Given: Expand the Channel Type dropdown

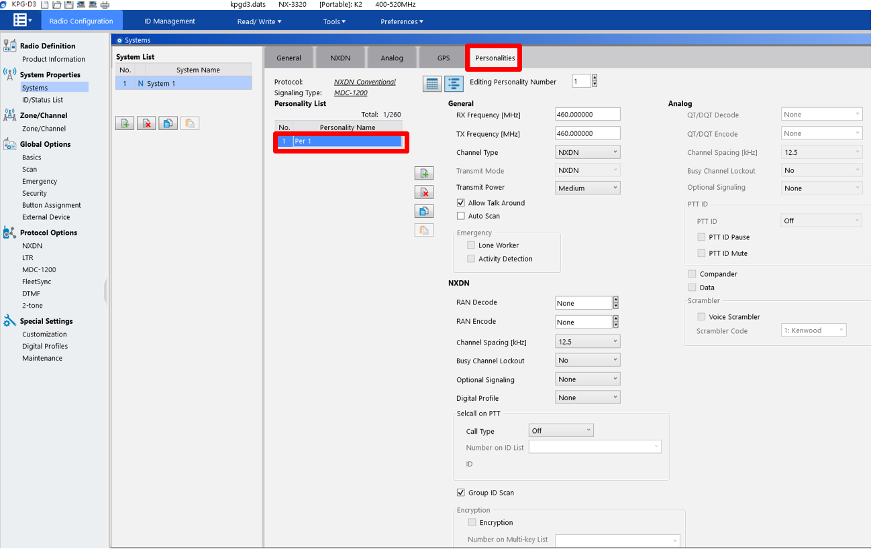Looking at the screenshot, I should point(588,152).
